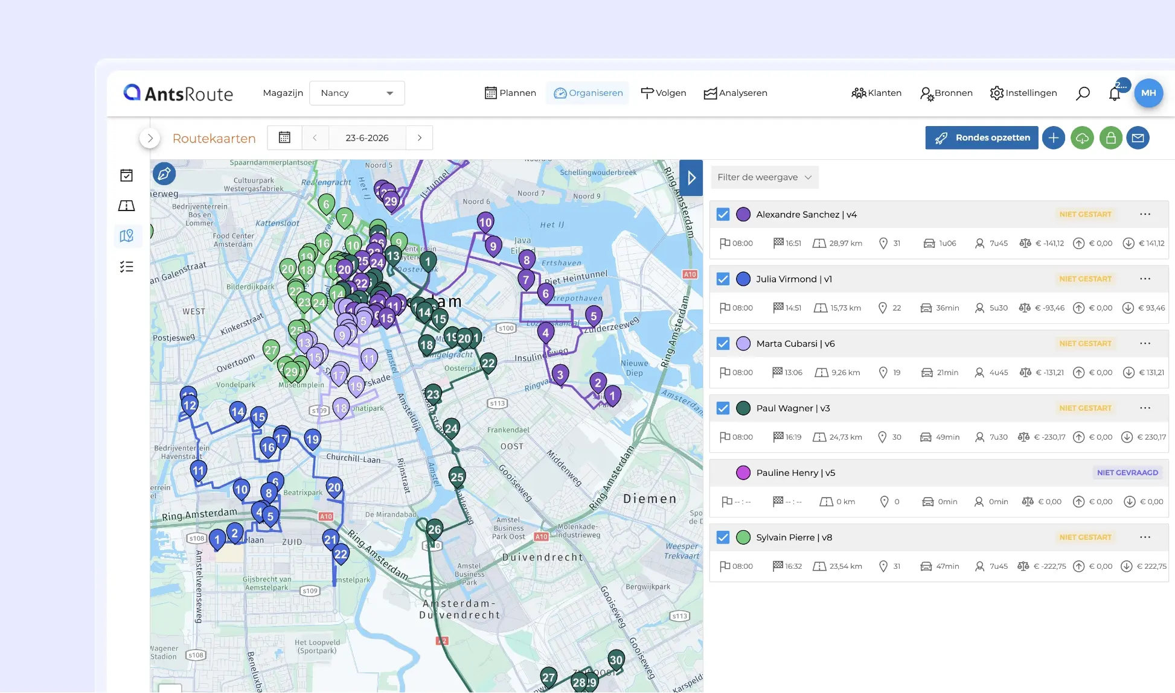Open the calendar date picker icon

[284, 138]
